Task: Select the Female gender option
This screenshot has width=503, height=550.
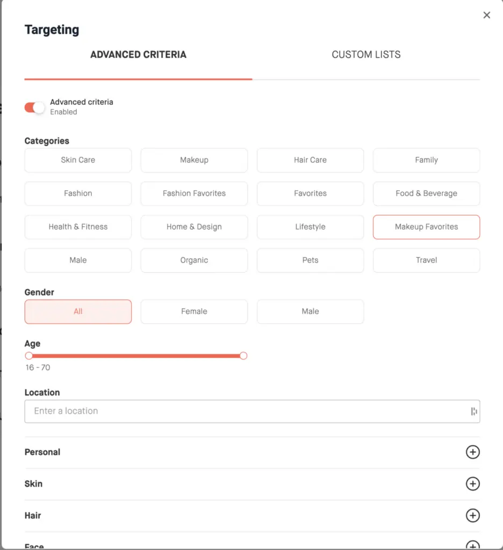Action: click(194, 312)
